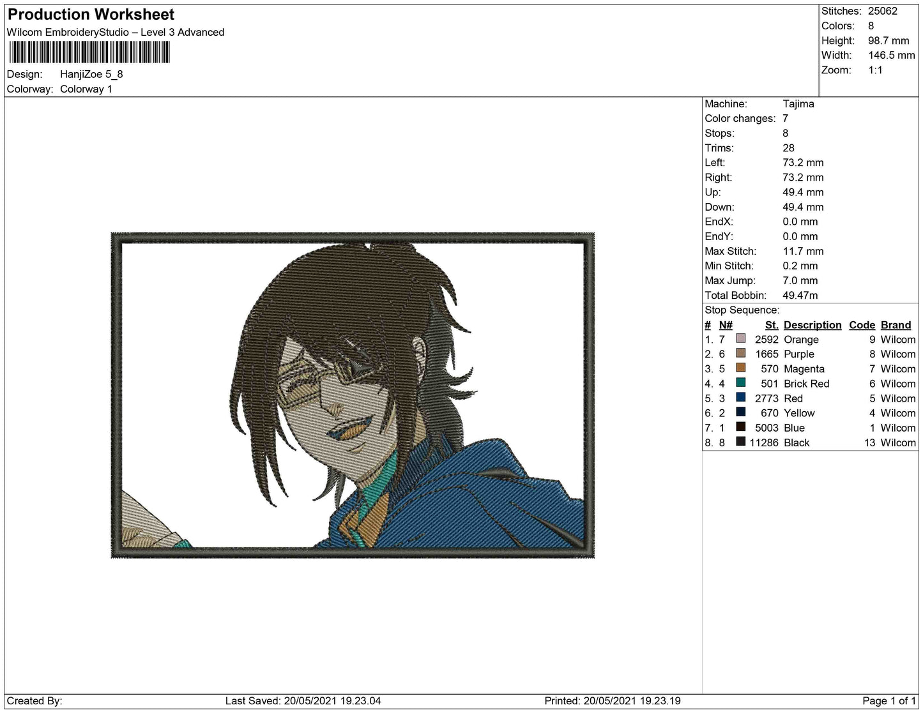This screenshot has width=923, height=710.
Task: Click code "13" in the Black row
Action: [x=870, y=442]
